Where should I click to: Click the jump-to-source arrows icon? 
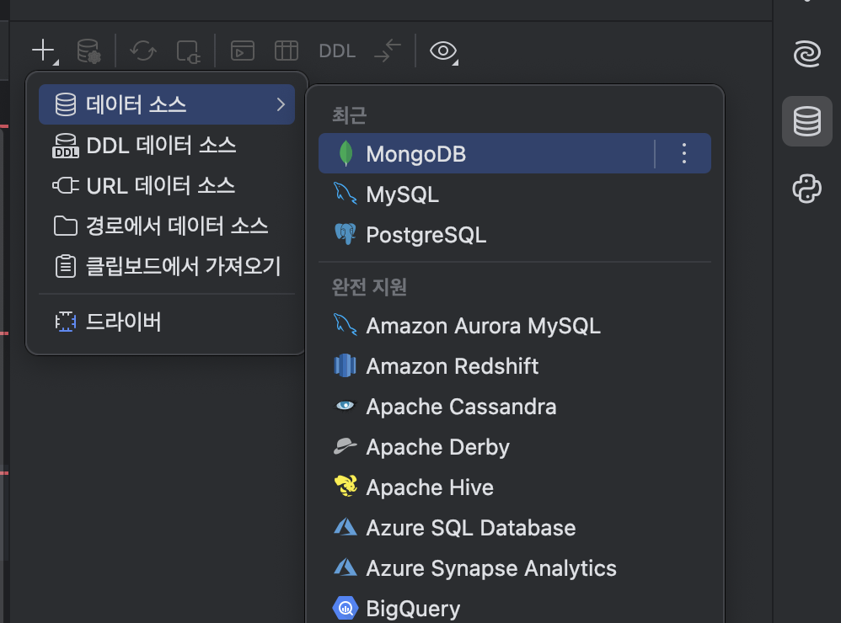[388, 51]
